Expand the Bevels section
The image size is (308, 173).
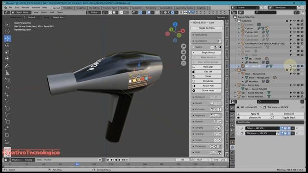(x=206, y=103)
